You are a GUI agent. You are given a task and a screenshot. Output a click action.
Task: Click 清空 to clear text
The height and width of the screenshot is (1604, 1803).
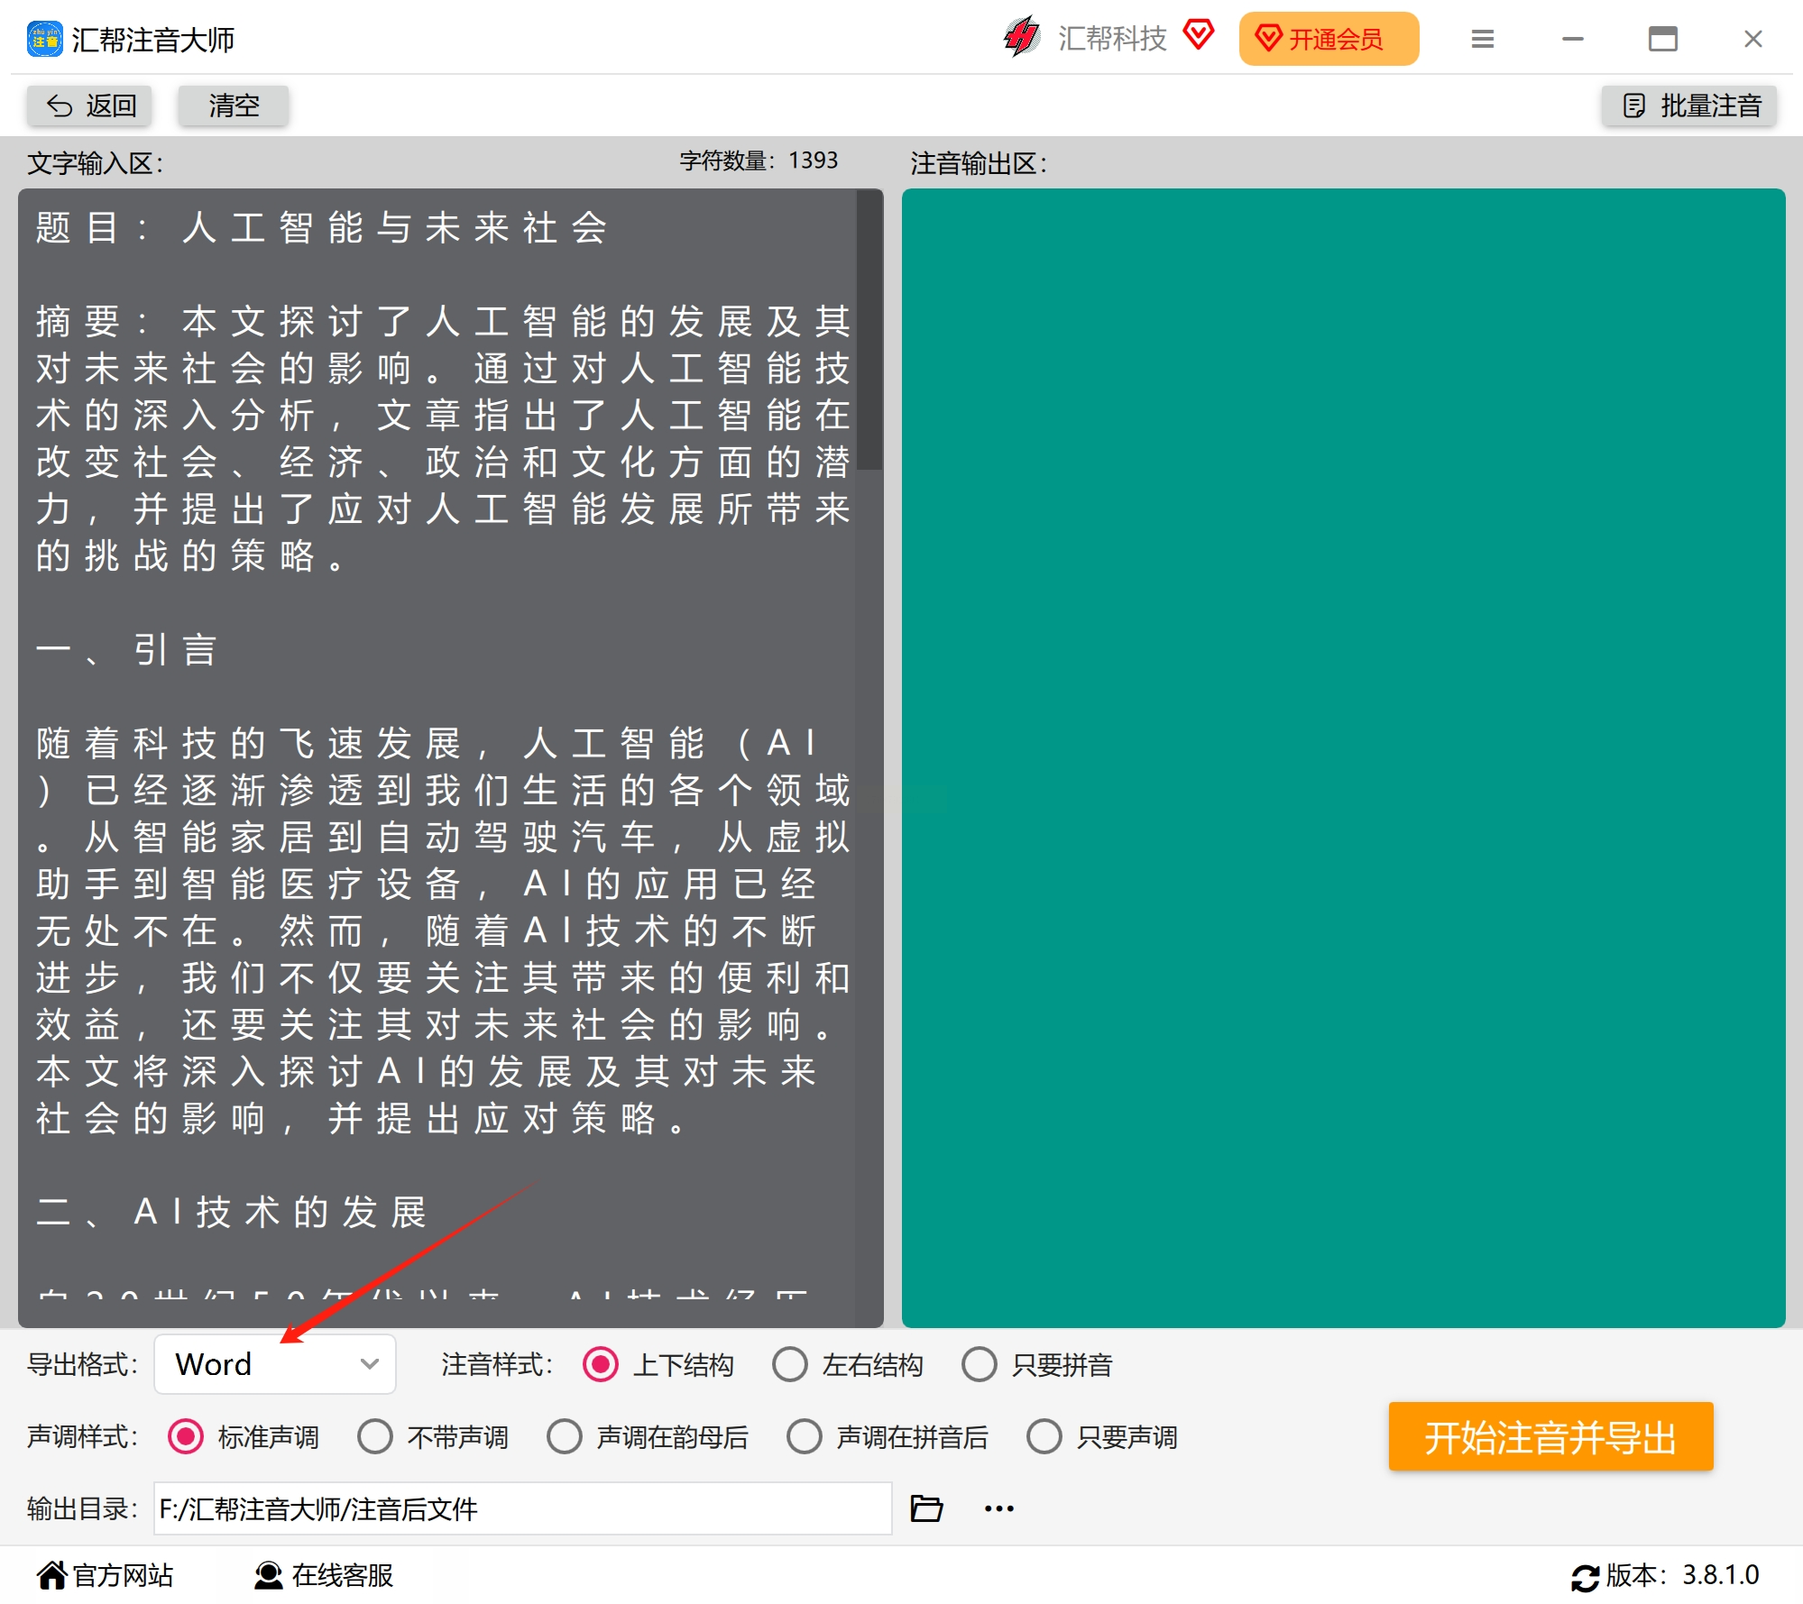[234, 105]
